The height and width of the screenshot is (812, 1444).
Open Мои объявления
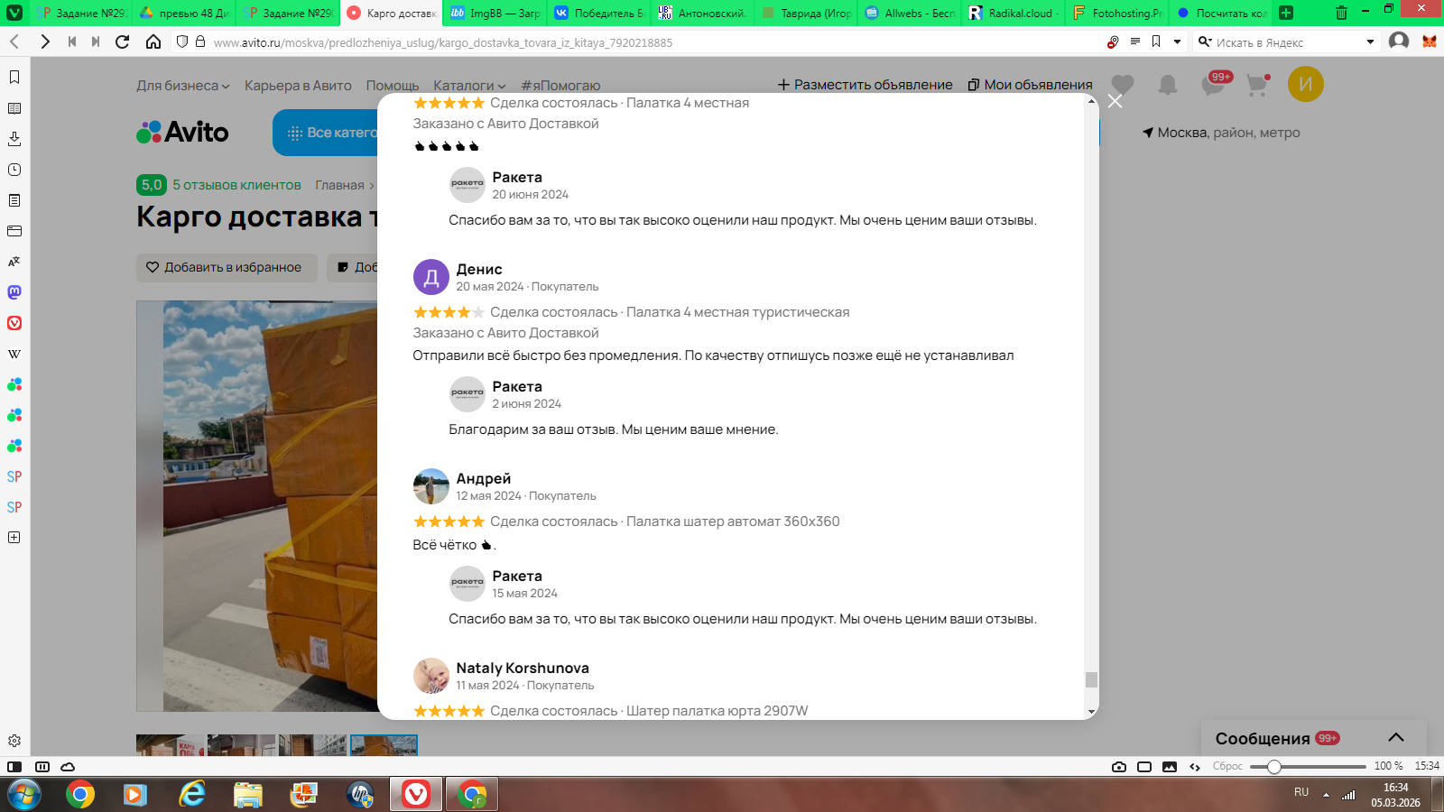tap(1030, 85)
